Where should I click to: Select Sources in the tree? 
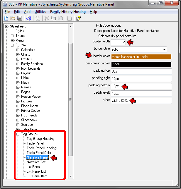point(27,125)
